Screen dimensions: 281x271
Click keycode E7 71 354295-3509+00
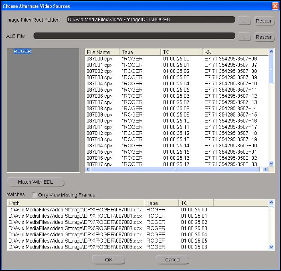[x=230, y=146]
